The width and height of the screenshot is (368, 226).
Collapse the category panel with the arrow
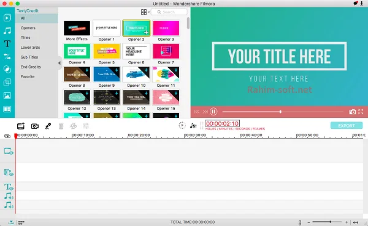tap(59, 63)
